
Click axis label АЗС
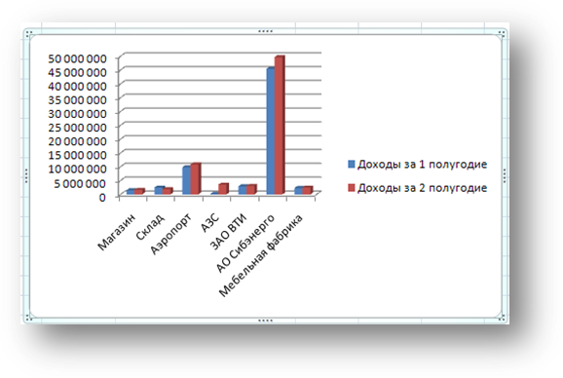(x=210, y=223)
